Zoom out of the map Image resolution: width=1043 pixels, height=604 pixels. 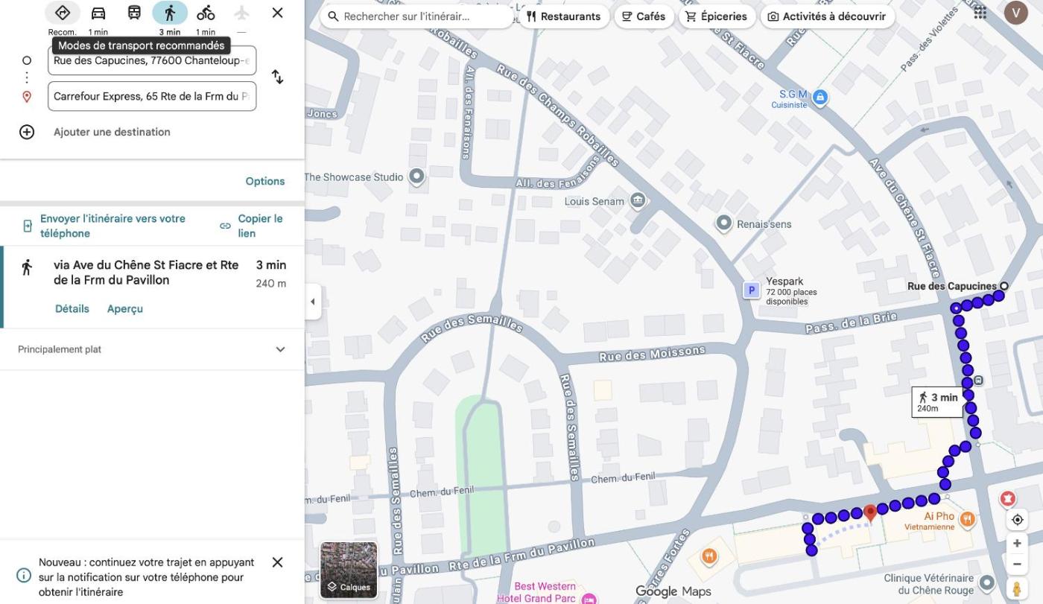(1017, 565)
